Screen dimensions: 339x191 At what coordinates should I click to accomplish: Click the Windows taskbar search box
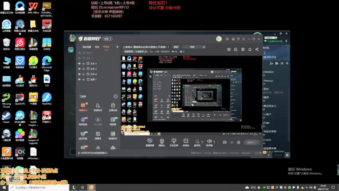click(39, 187)
